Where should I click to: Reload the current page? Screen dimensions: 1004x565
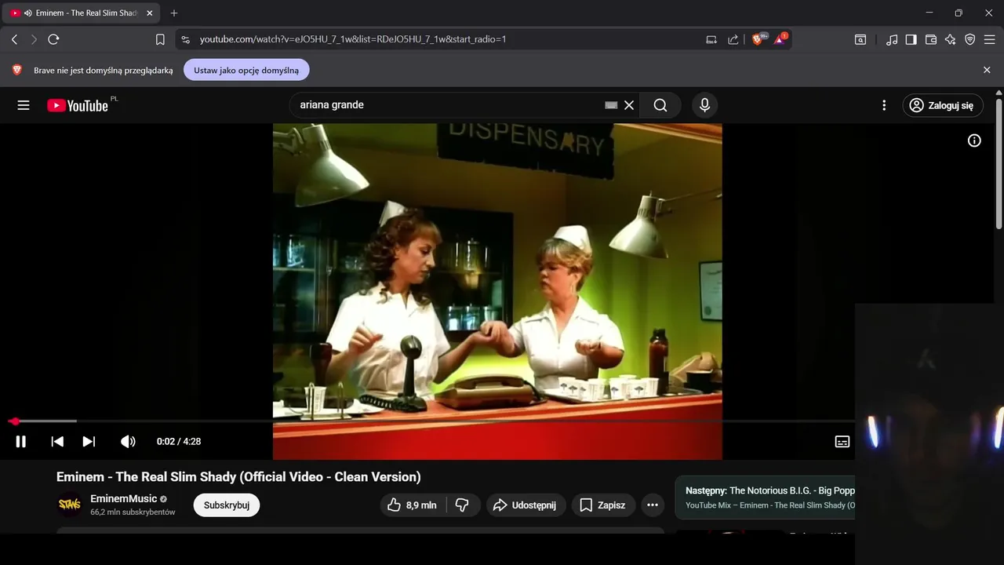(53, 39)
